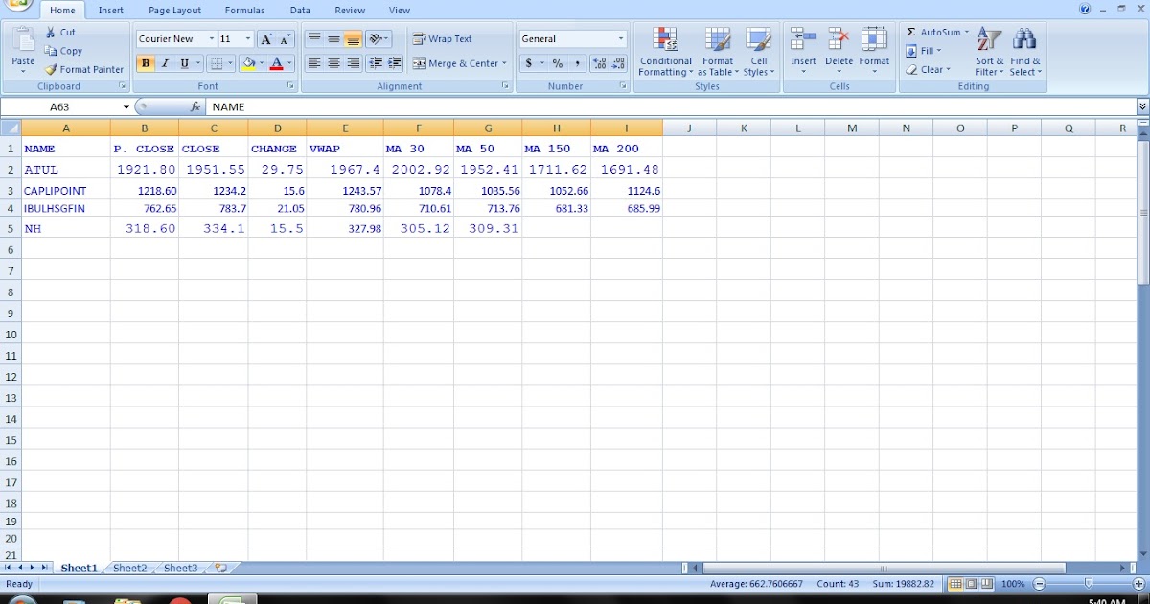
Task: Click Wrap Text
Action: tap(443, 39)
